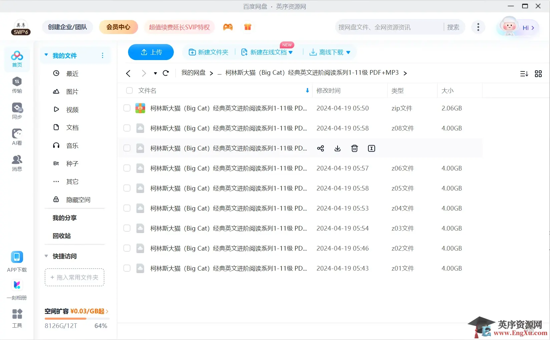
Task: Click 我的网盘 breadcrumb
Action: 193,73
